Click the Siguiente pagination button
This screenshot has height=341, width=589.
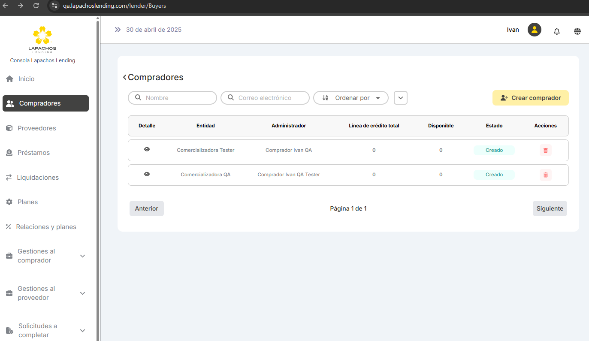tap(550, 208)
